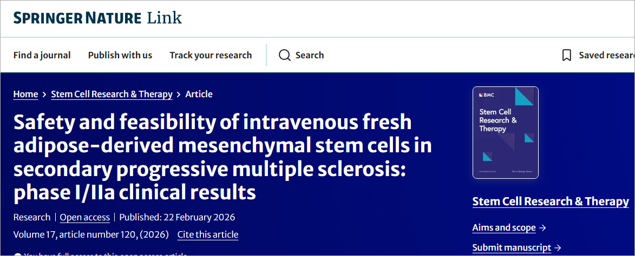The height and width of the screenshot is (256, 635).
Task: Click chevron after Home breadcrumb
Action: 44,95
